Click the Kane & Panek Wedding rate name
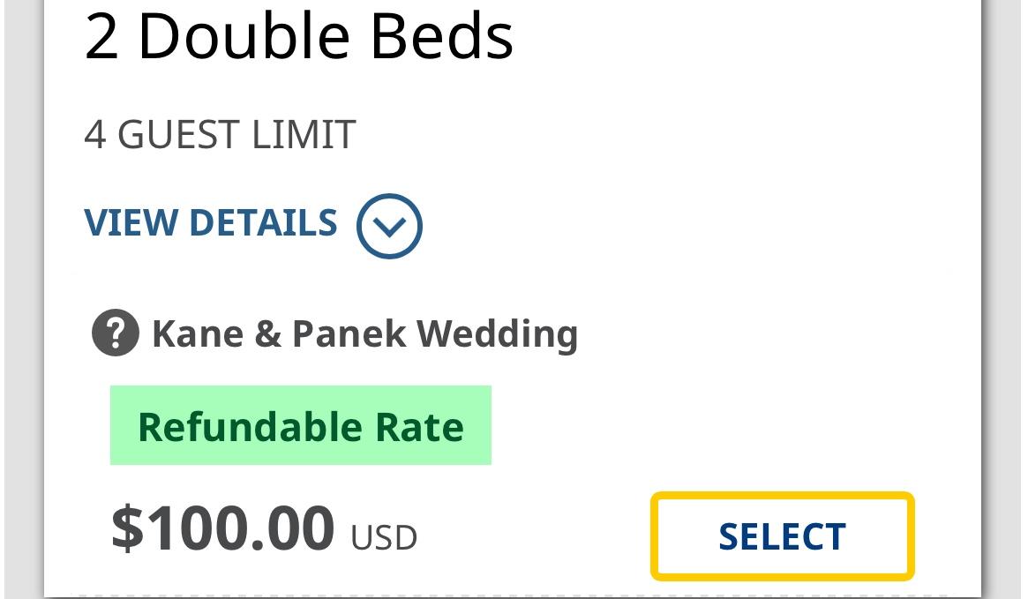This screenshot has height=599, width=1028. point(364,334)
